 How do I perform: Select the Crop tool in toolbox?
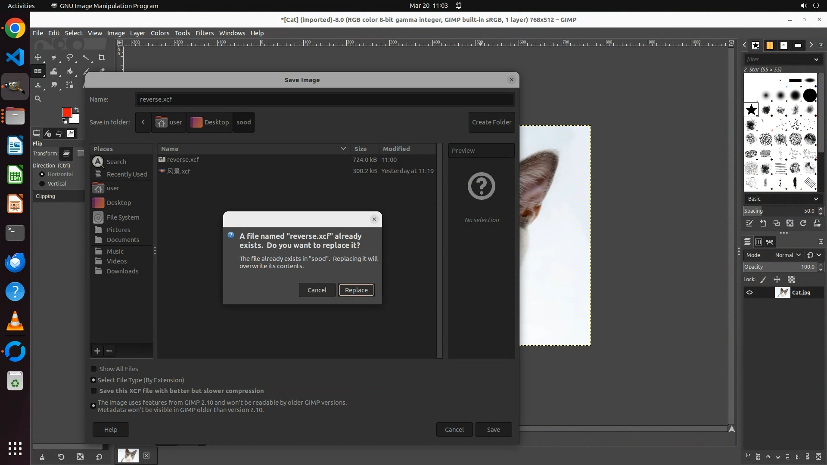click(102, 57)
